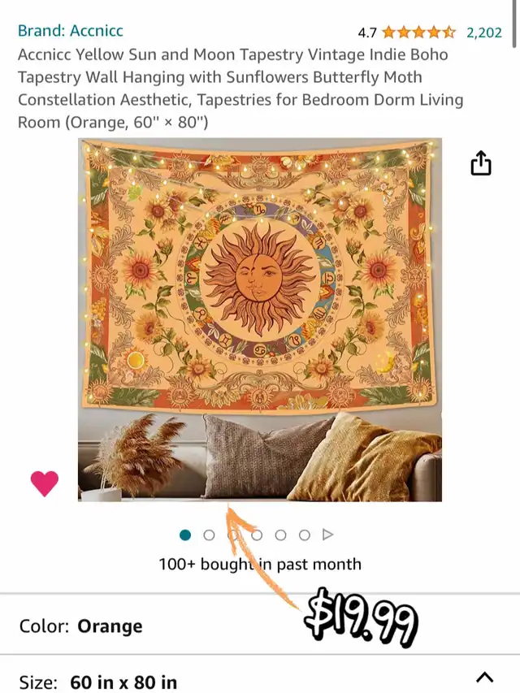Image resolution: width=520 pixels, height=693 pixels.
Task: Open the Accnicc tapestry product title
Action: [x=240, y=89]
